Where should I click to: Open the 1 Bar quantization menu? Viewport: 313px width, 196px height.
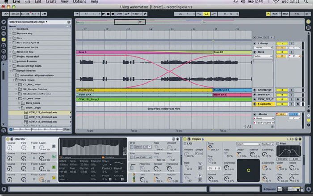137,14
